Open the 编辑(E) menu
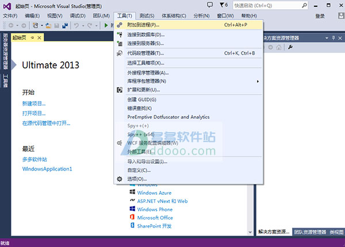The height and width of the screenshot is (247, 345). [x=32, y=16]
